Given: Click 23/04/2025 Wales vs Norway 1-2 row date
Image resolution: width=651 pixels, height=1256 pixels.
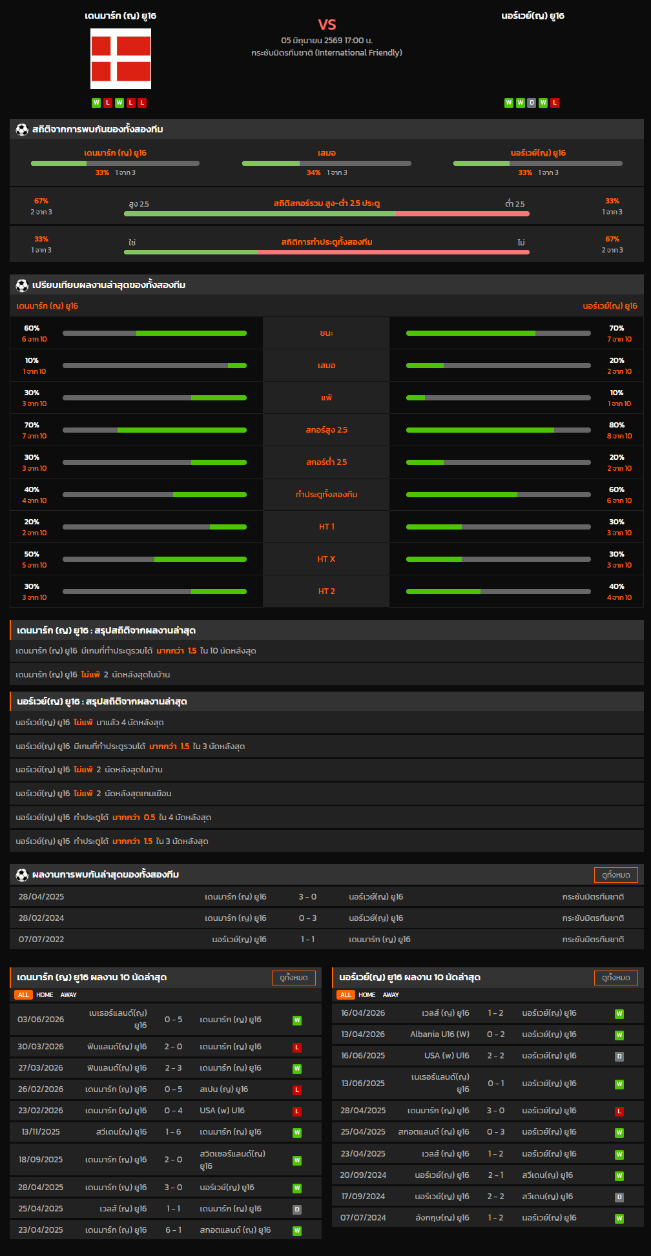Looking at the screenshot, I should (x=363, y=1154).
